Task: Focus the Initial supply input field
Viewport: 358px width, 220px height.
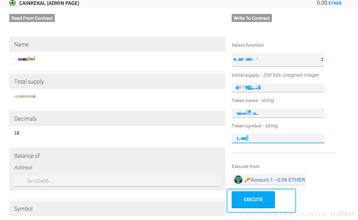Action: tap(278, 88)
